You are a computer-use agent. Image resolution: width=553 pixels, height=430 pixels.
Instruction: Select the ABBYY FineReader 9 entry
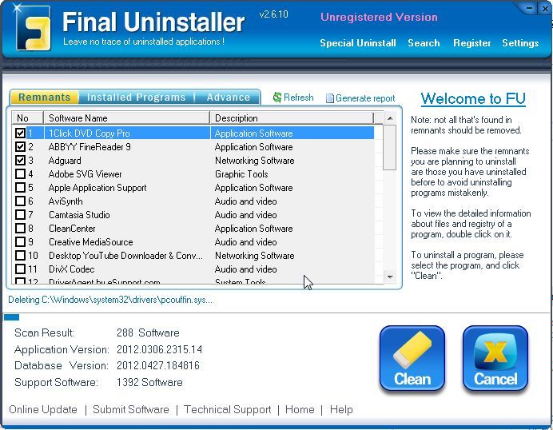click(x=193, y=147)
